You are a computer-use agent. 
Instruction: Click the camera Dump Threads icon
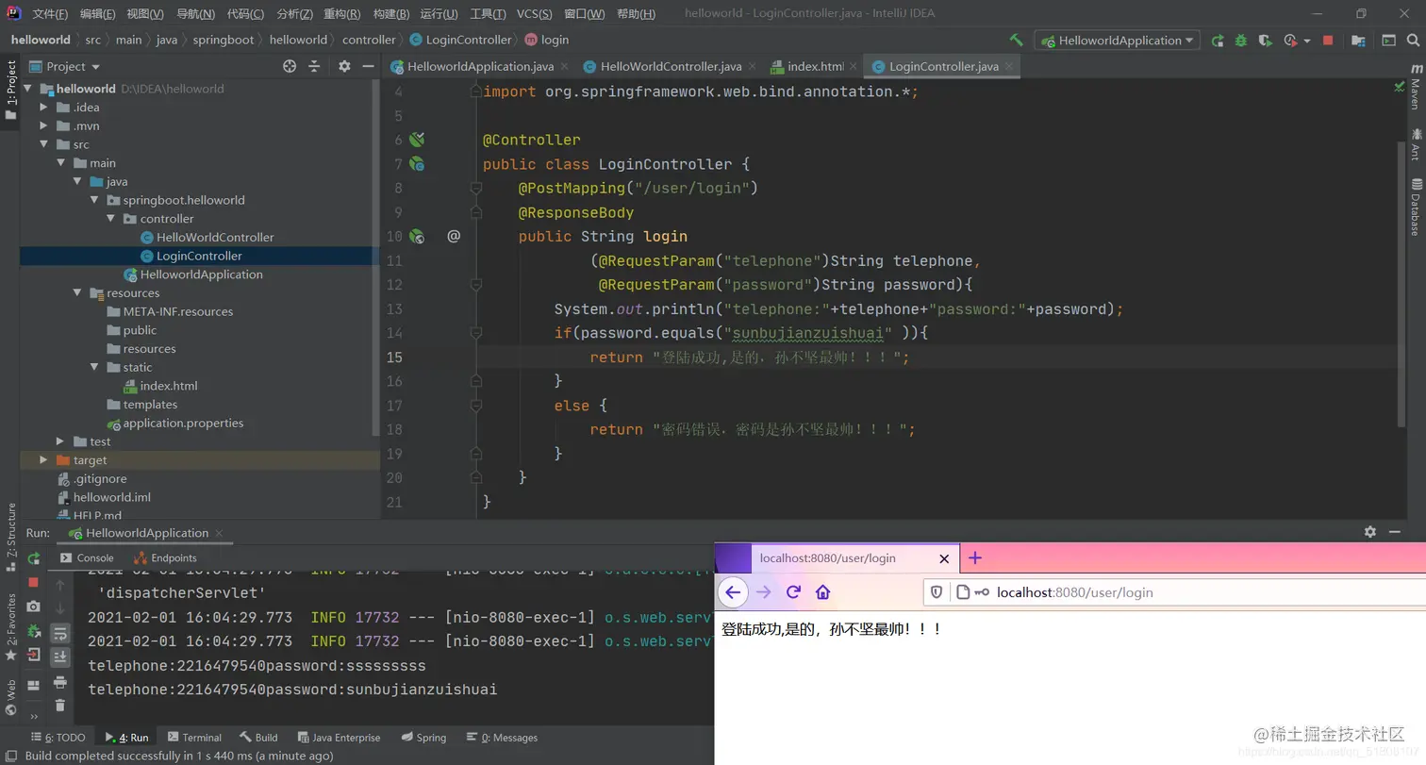[34, 607]
